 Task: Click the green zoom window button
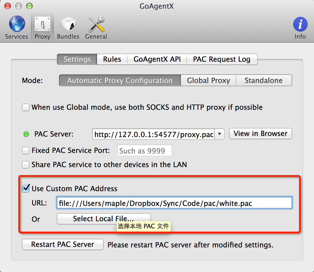click(x=29, y=6)
